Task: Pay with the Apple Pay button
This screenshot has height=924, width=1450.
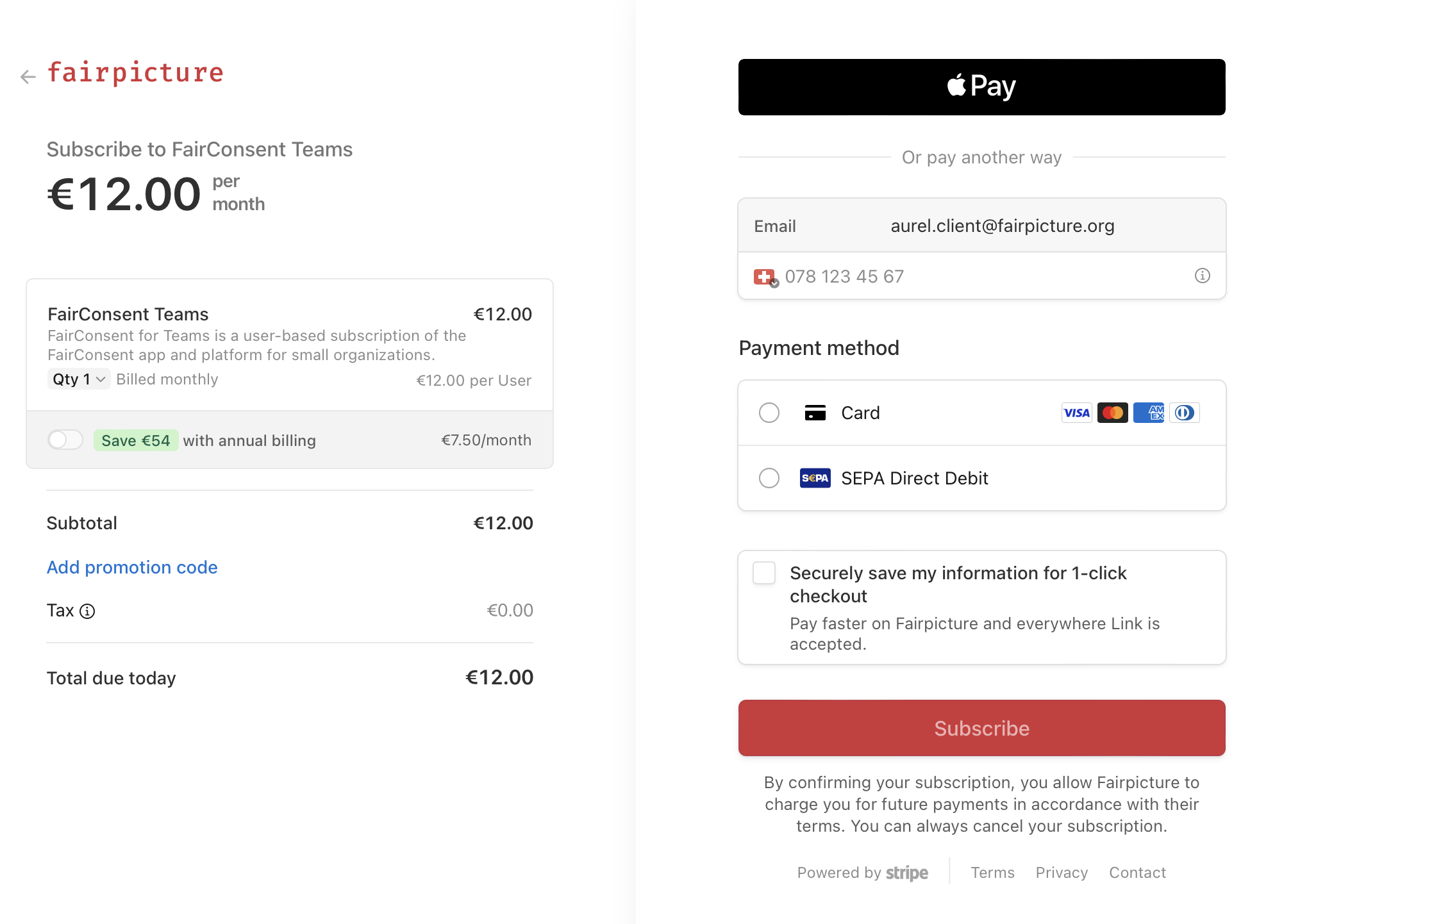Action: tap(982, 87)
